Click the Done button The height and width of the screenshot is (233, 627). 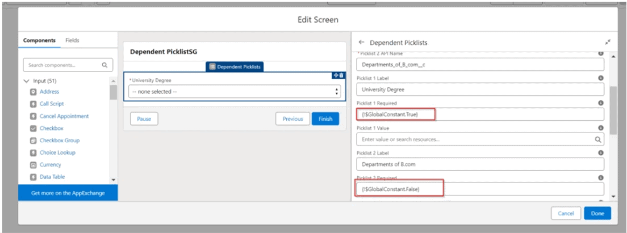(x=597, y=213)
